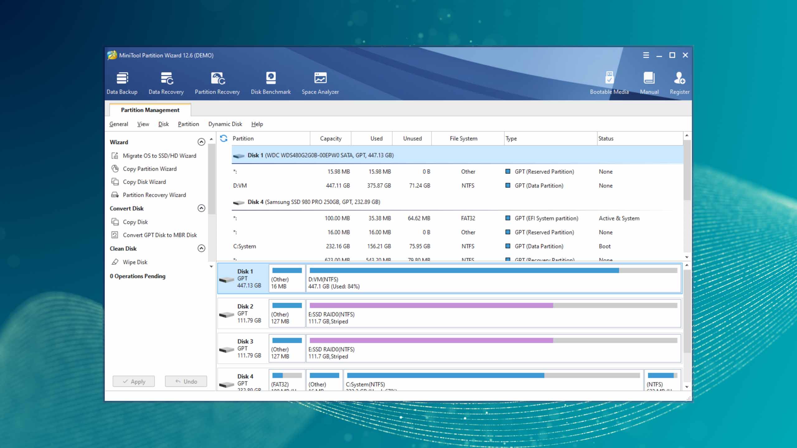The height and width of the screenshot is (448, 797).
Task: Select Disk 2 (Other) 127 MB block
Action: point(287,313)
